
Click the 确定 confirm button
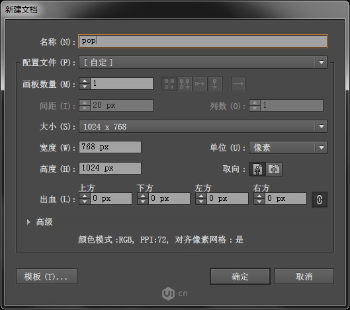coord(240,276)
